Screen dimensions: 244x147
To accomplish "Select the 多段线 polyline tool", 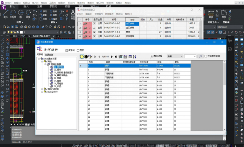I will [13, 14].
